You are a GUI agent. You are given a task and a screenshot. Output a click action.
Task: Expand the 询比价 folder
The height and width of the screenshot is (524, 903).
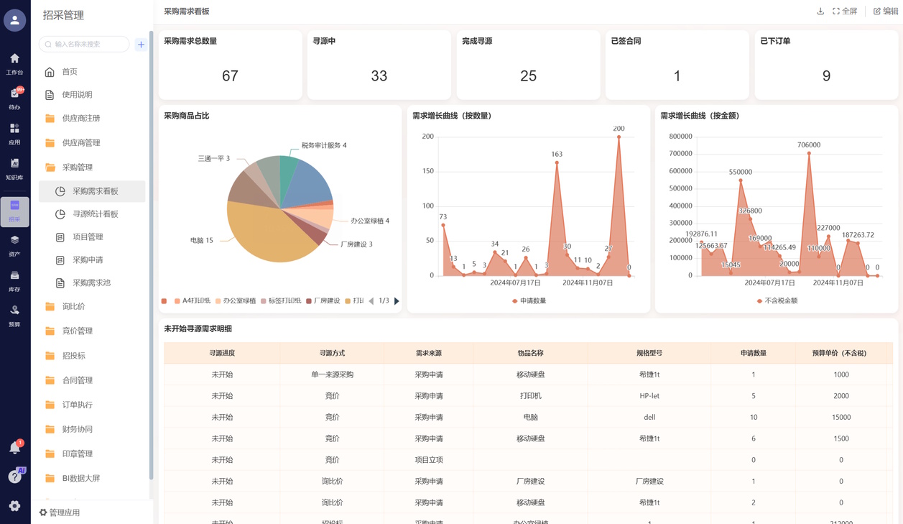pyautogui.click(x=73, y=306)
